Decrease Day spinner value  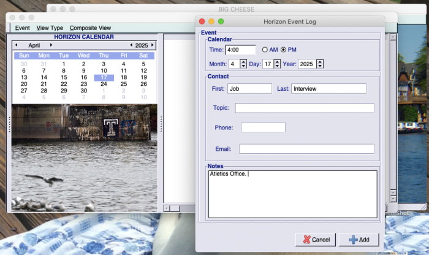coord(277,66)
